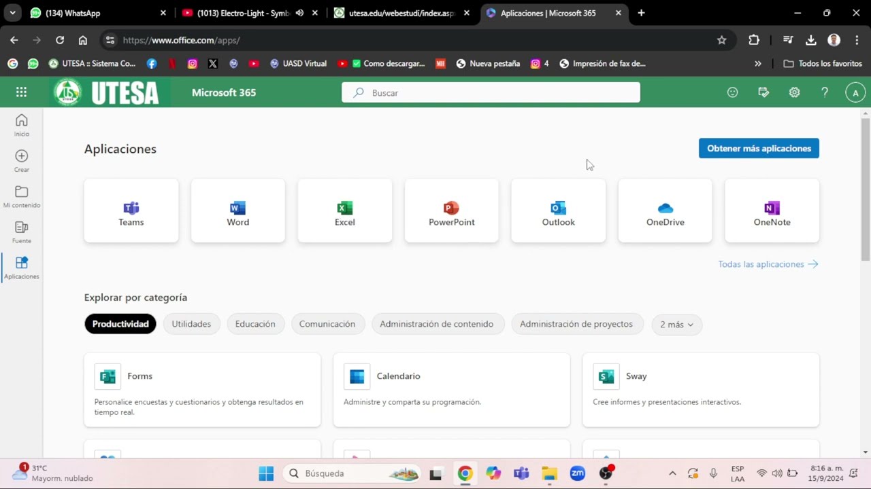
Task: Select Aplicaciones in the left sidebar
Action: pos(22,268)
